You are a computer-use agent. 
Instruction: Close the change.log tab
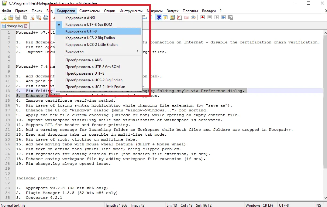26,26
